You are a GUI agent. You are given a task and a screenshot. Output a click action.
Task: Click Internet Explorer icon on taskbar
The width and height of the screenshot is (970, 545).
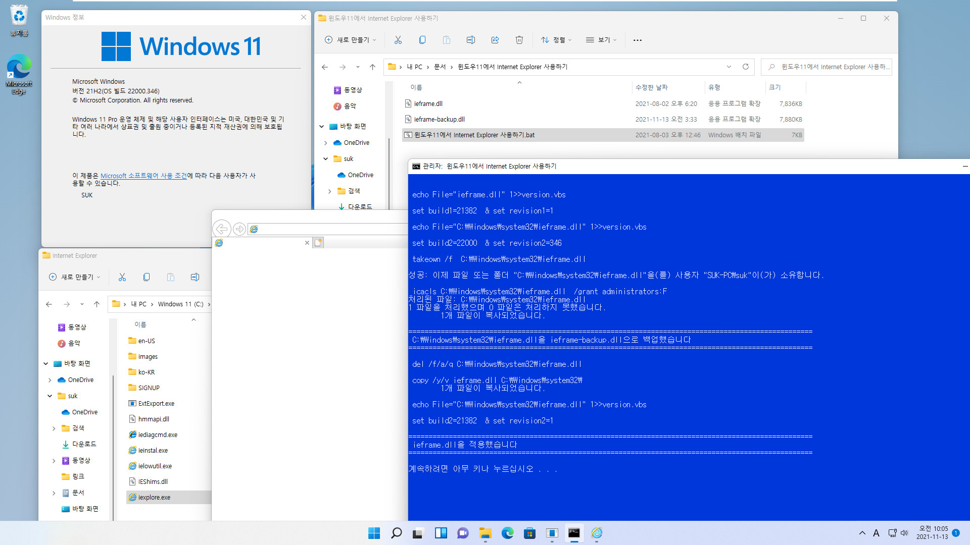(597, 533)
